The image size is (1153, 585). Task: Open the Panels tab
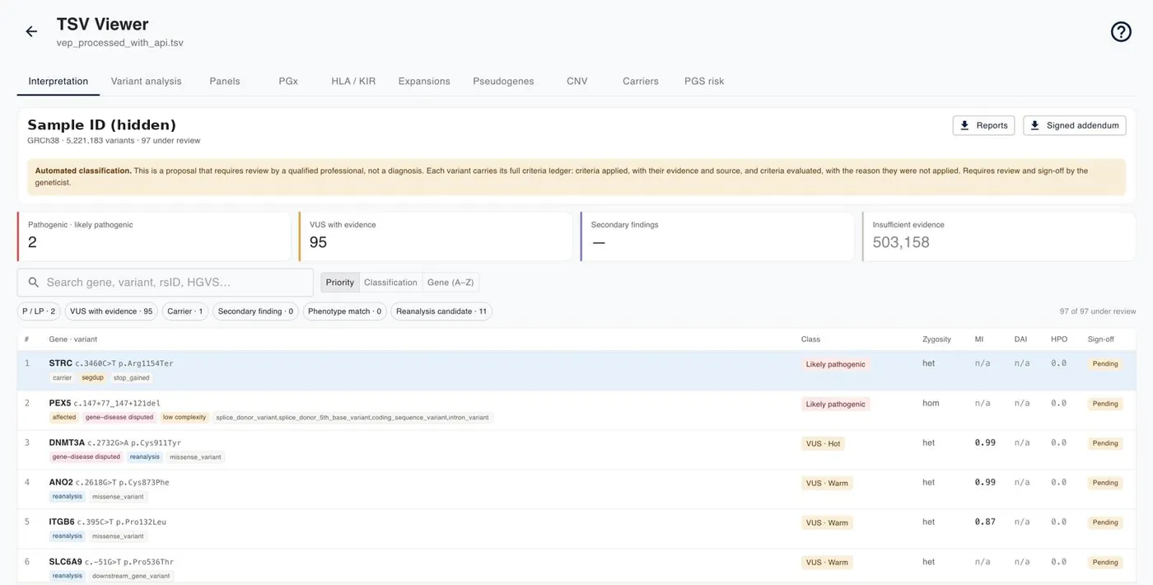pyautogui.click(x=225, y=81)
